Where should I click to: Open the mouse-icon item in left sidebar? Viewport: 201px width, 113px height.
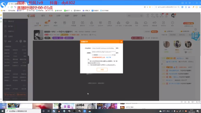pos(9,31)
